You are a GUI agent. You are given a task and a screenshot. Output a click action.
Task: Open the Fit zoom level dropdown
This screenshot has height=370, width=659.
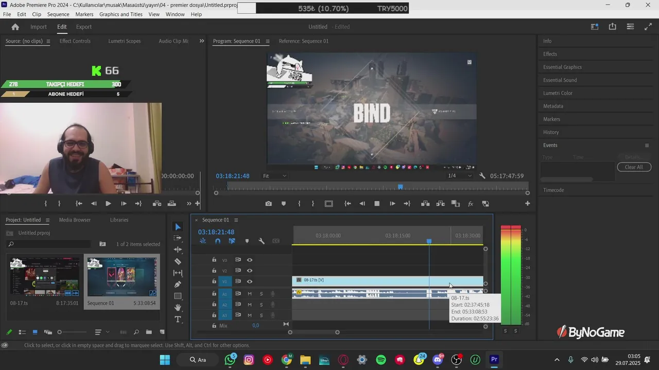275,176
